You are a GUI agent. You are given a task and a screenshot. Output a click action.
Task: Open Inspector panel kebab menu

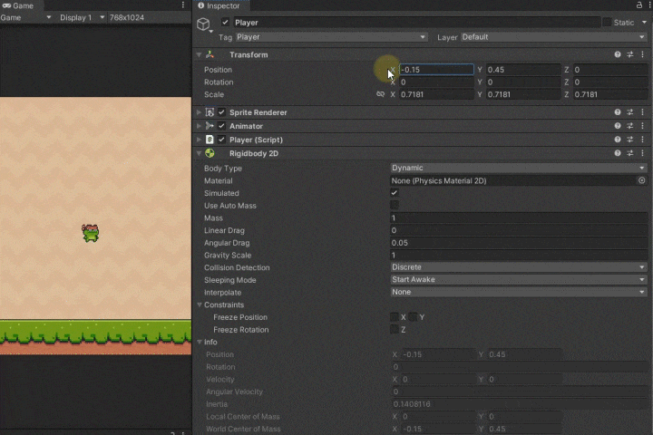point(648,5)
